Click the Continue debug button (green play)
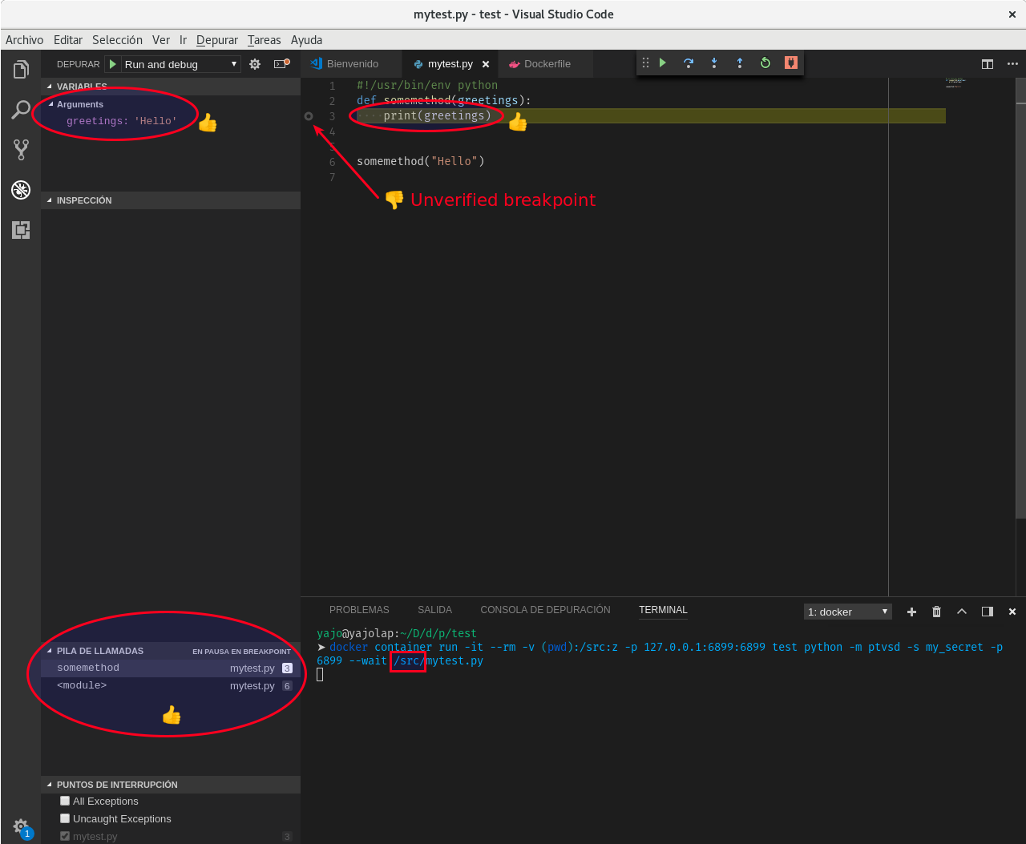Viewport: 1026px width, 844px height. 662,62
